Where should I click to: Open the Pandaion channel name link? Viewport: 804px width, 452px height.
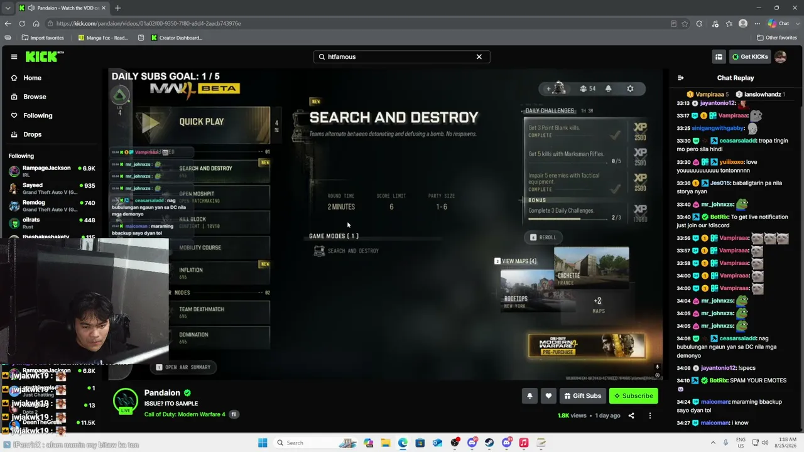pos(162,393)
